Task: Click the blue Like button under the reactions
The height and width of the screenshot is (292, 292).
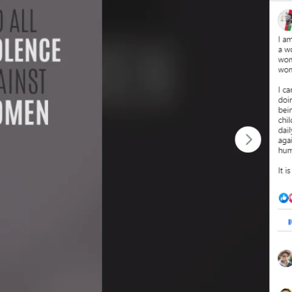Action: coord(290,222)
